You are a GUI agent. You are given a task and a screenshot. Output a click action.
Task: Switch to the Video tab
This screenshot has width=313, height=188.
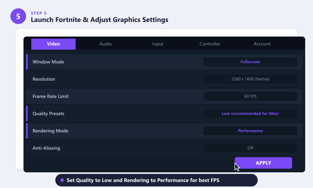click(53, 44)
